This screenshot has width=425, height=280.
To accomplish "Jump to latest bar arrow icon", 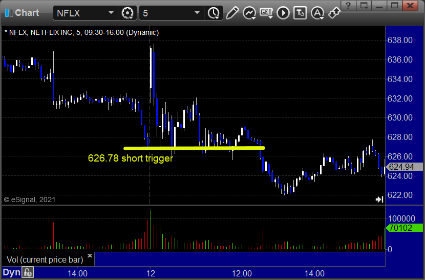I will click(379, 199).
